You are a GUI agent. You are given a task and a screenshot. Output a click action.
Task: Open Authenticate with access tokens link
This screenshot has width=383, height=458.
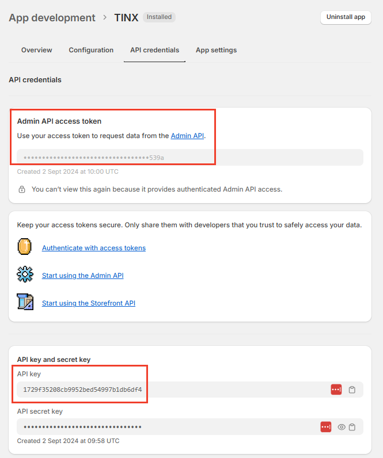[94, 248]
